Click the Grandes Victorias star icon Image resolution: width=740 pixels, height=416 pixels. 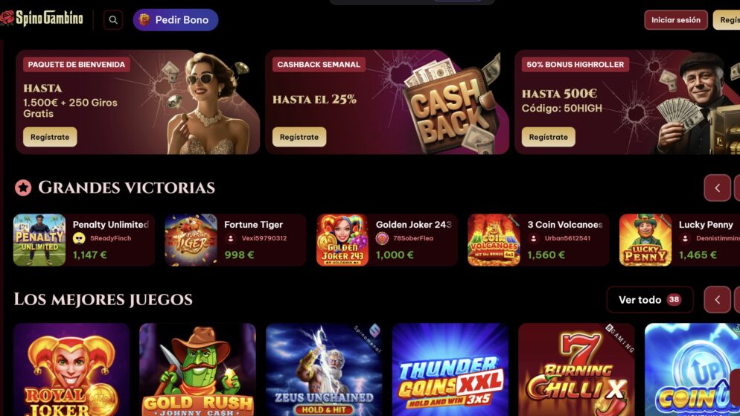[22, 188]
